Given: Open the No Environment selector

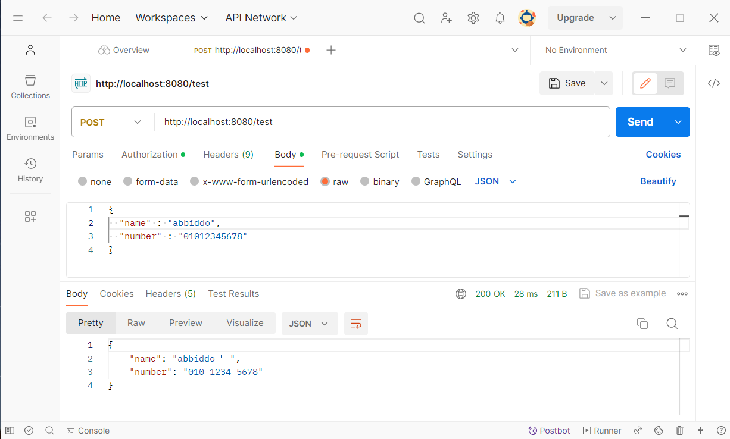Looking at the screenshot, I should [x=616, y=51].
